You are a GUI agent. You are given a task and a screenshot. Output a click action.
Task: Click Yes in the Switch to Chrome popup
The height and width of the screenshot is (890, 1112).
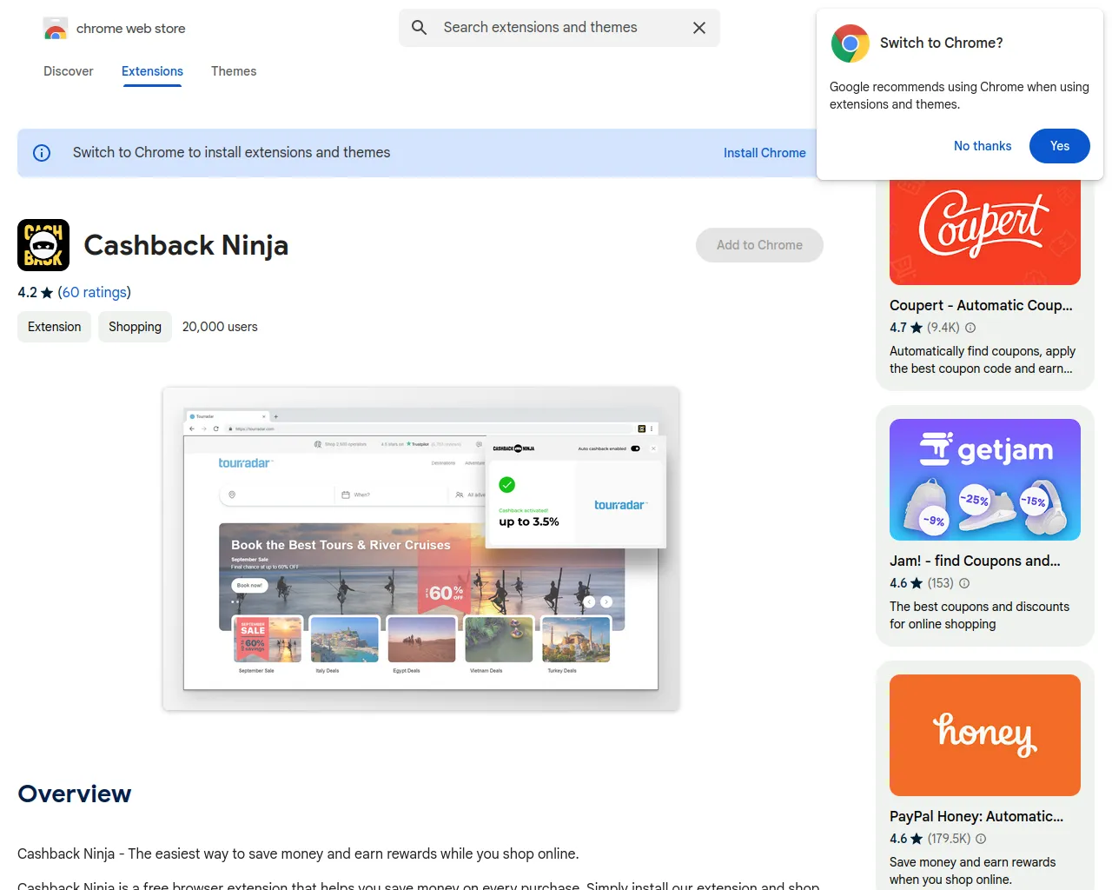1060,146
